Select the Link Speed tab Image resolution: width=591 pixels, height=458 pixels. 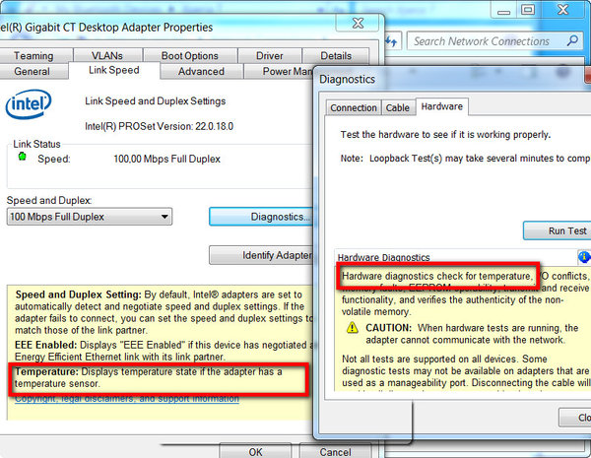[x=114, y=70]
